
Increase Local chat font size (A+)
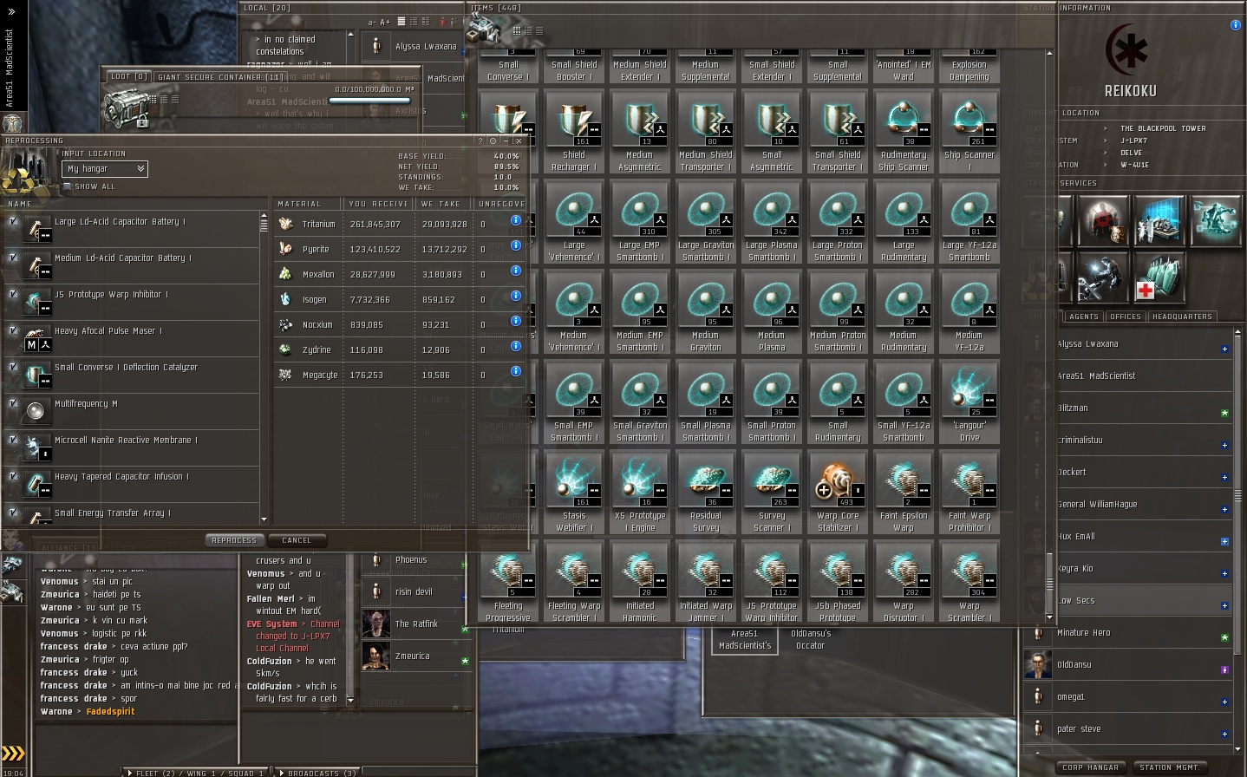tap(385, 22)
